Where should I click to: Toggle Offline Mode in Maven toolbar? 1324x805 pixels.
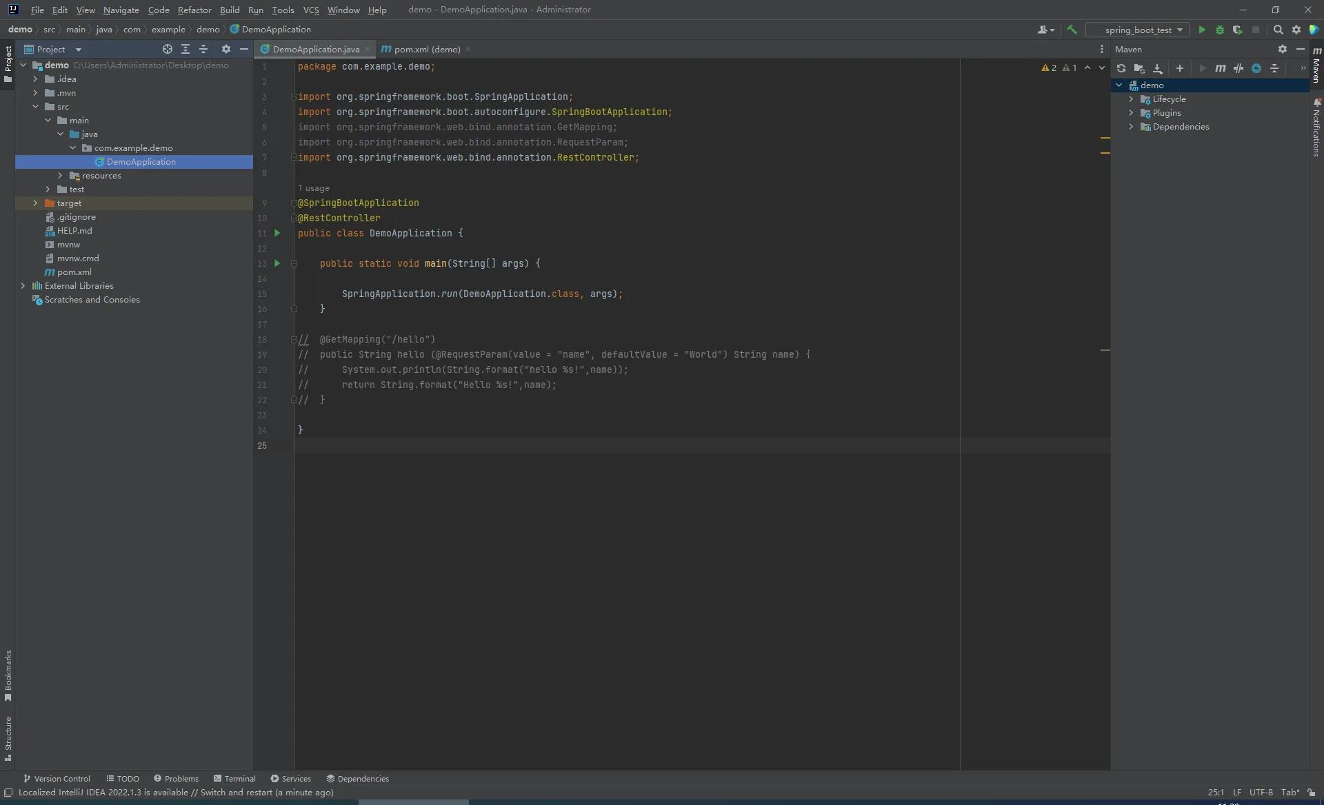pos(1238,68)
